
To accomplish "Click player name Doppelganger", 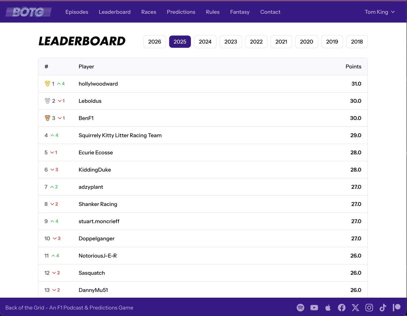I will click(x=97, y=239).
